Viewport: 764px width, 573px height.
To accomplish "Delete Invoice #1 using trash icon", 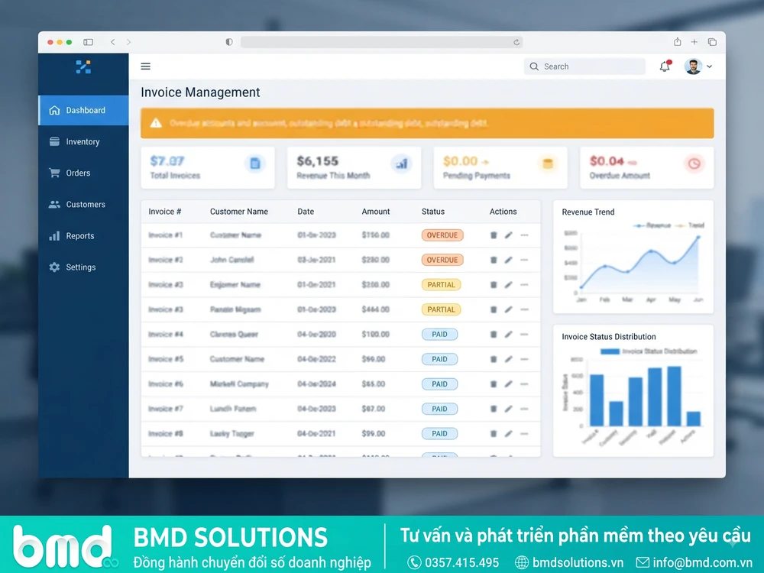I will tap(494, 235).
